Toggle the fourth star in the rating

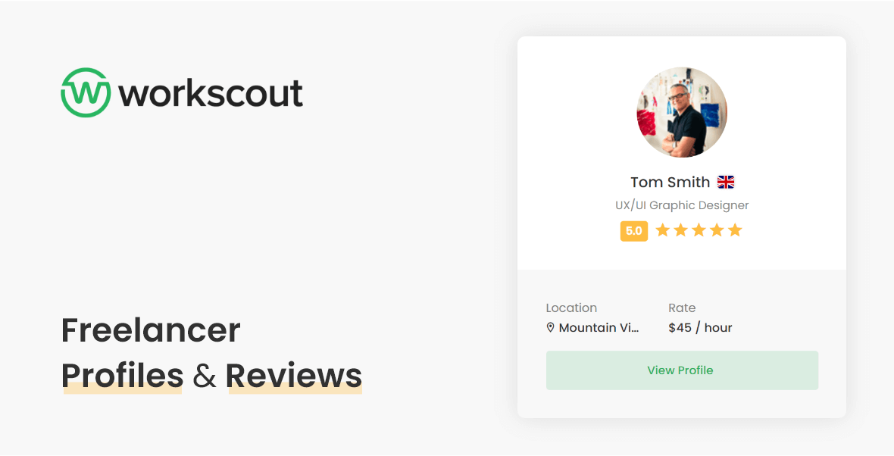coord(717,230)
